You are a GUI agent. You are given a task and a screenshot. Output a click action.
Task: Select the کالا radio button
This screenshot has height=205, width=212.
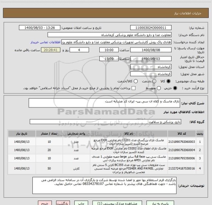pos(169,81)
